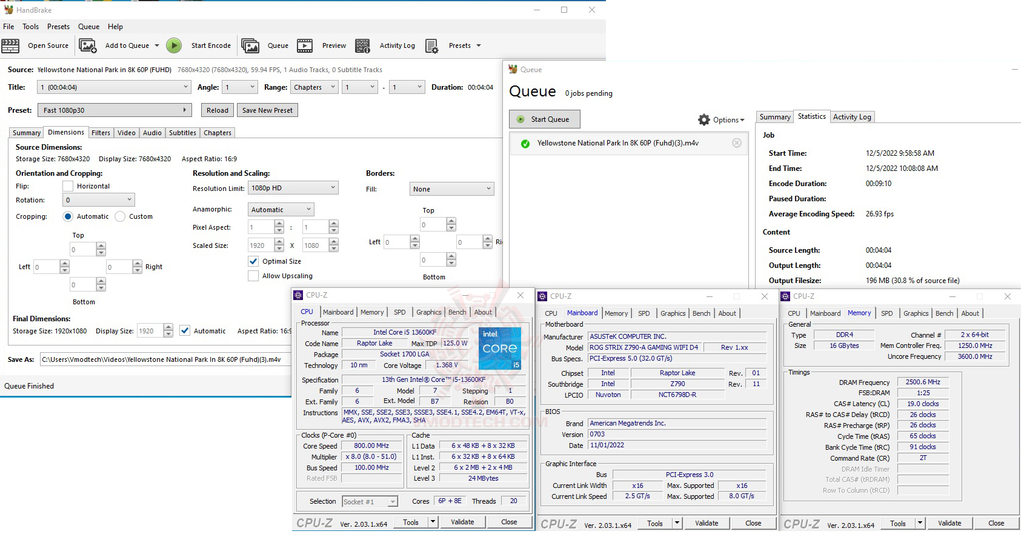
Task: Open the Activity Log toolbar icon
Action: tap(363, 45)
